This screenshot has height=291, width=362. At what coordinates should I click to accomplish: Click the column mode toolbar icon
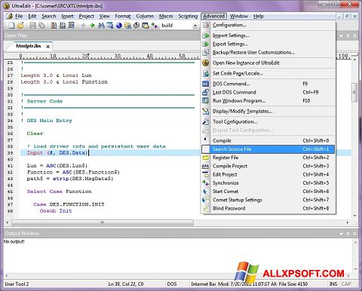63,25
